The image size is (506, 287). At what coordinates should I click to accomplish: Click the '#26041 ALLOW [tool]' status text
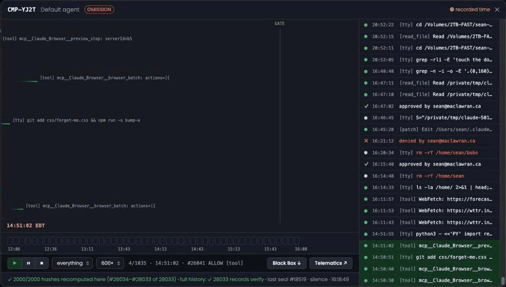[215, 263]
